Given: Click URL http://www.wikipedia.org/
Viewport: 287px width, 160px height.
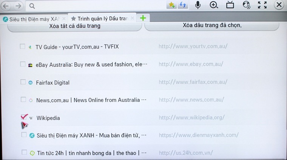Looking at the screenshot, I should point(191,117).
